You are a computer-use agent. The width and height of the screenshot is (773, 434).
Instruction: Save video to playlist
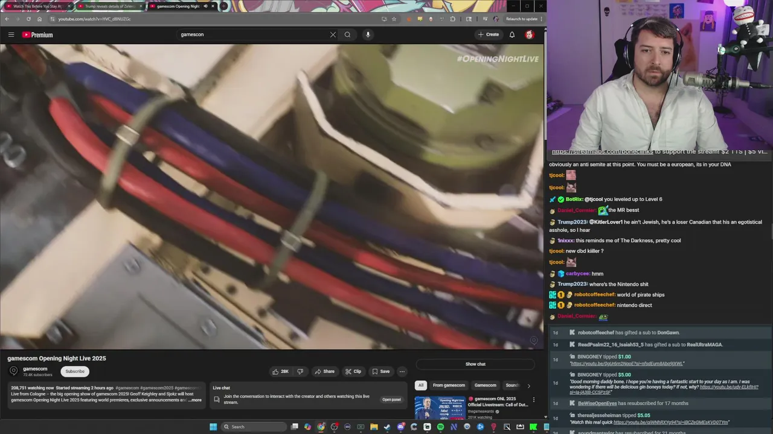click(381, 371)
